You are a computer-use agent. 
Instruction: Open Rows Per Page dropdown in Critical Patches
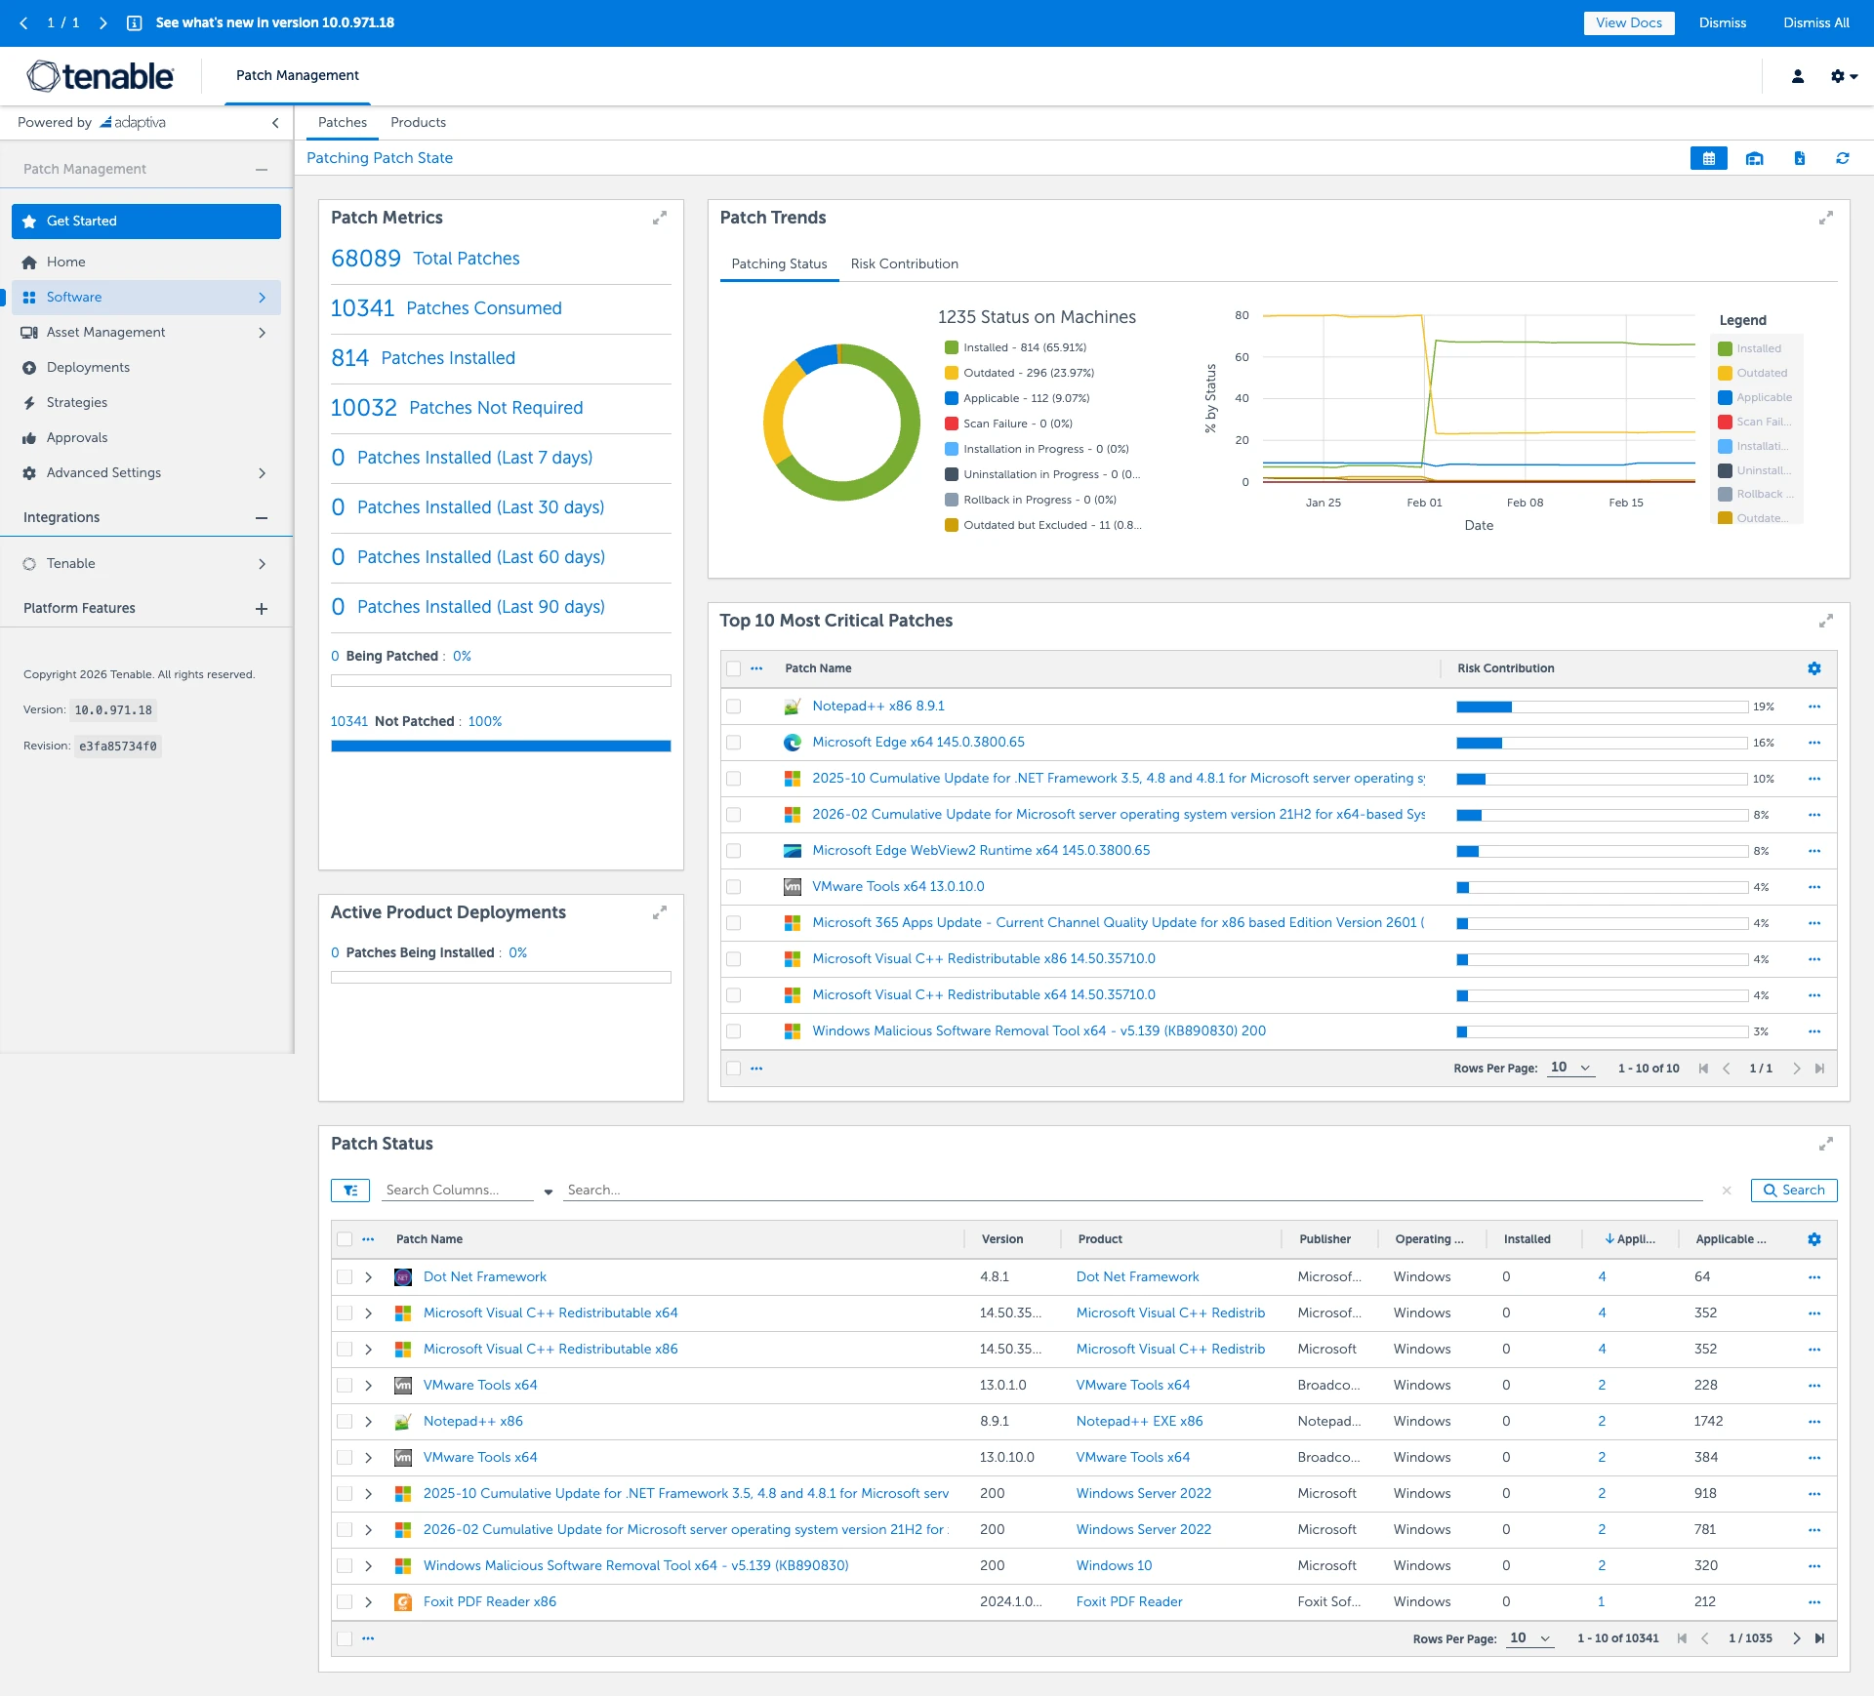coord(1570,1068)
